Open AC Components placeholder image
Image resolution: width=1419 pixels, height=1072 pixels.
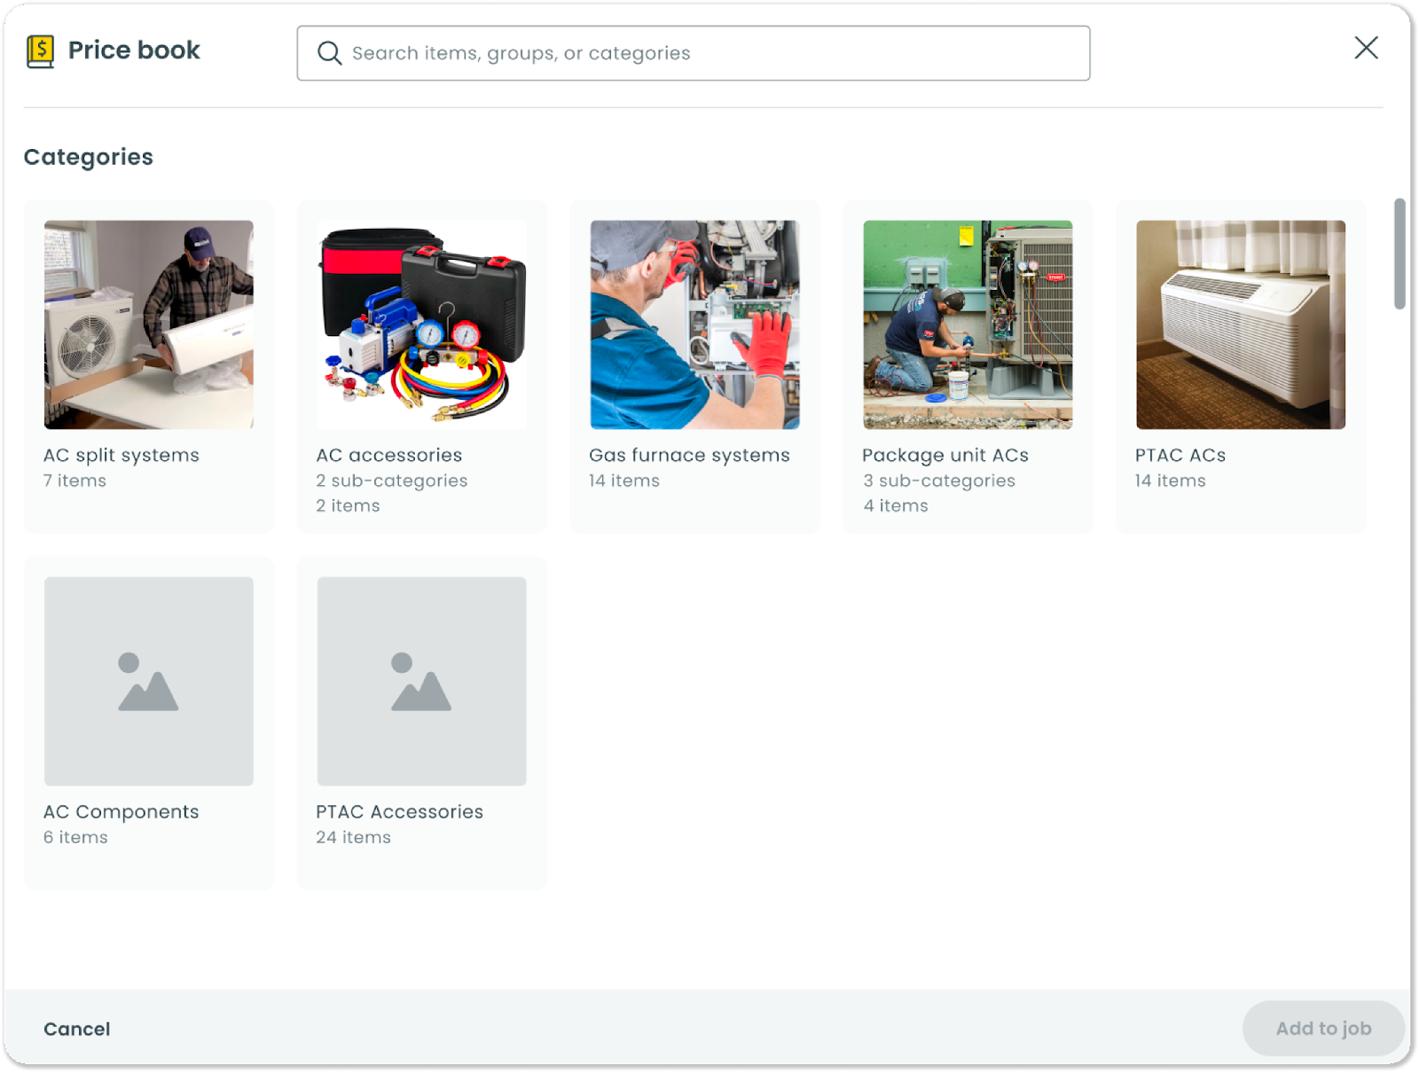(x=149, y=681)
